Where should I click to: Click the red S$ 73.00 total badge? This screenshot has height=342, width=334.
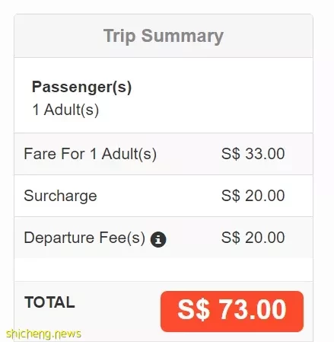[x=232, y=312]
